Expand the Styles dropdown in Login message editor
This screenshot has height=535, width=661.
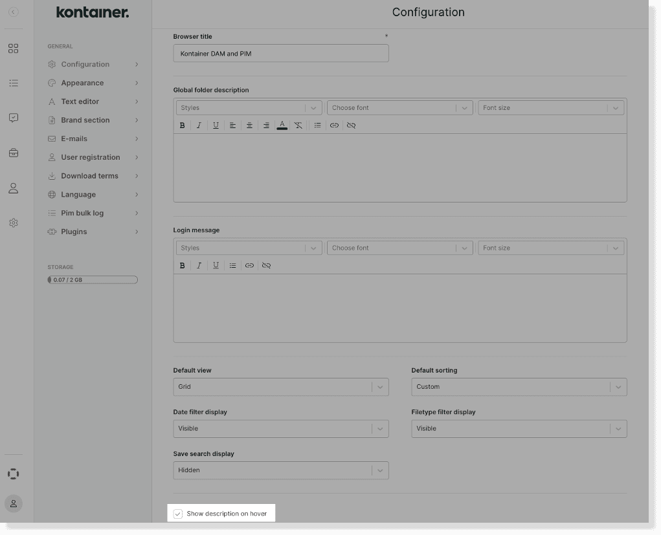click(248, 247)
